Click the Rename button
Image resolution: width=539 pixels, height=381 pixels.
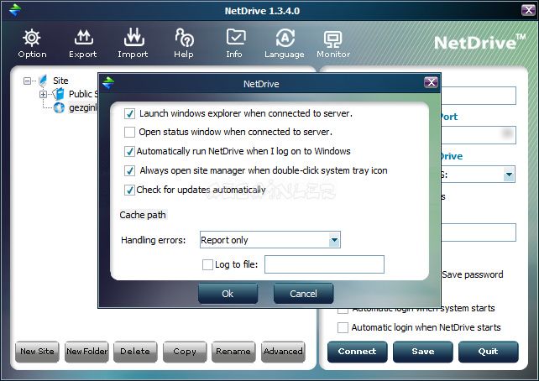(233, 352)
